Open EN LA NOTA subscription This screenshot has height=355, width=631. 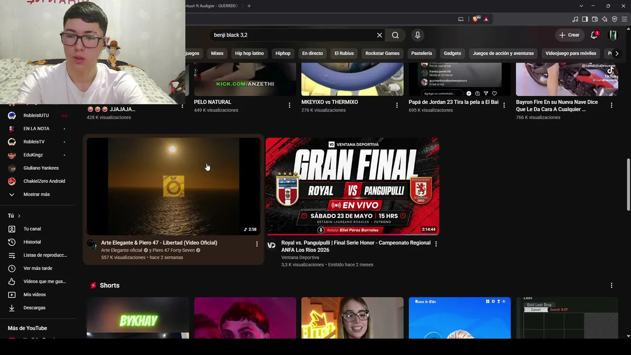coord(37,129)
